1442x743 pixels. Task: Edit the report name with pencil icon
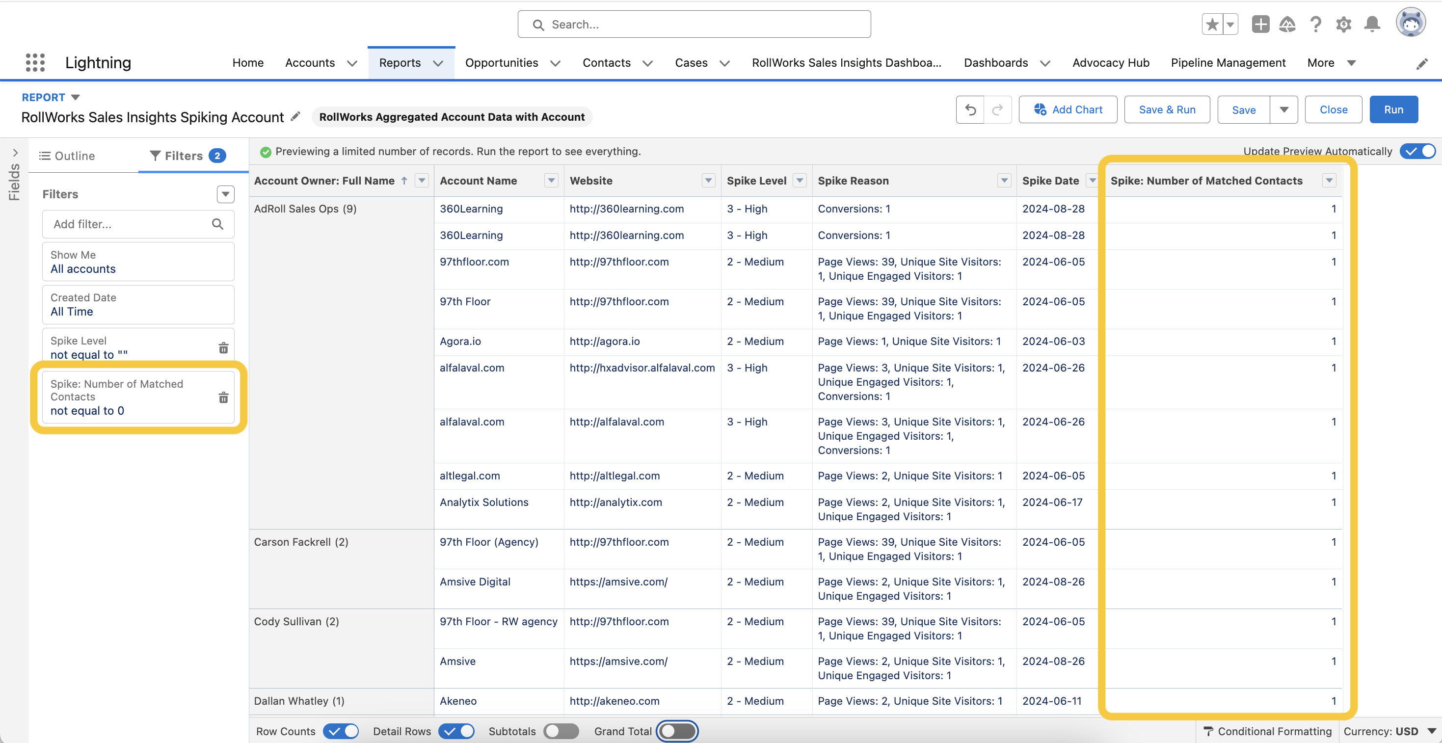295,116
